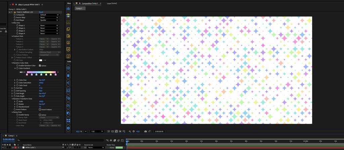Click the Comp 1 breadcrumb button in viewer

(80, 8)
